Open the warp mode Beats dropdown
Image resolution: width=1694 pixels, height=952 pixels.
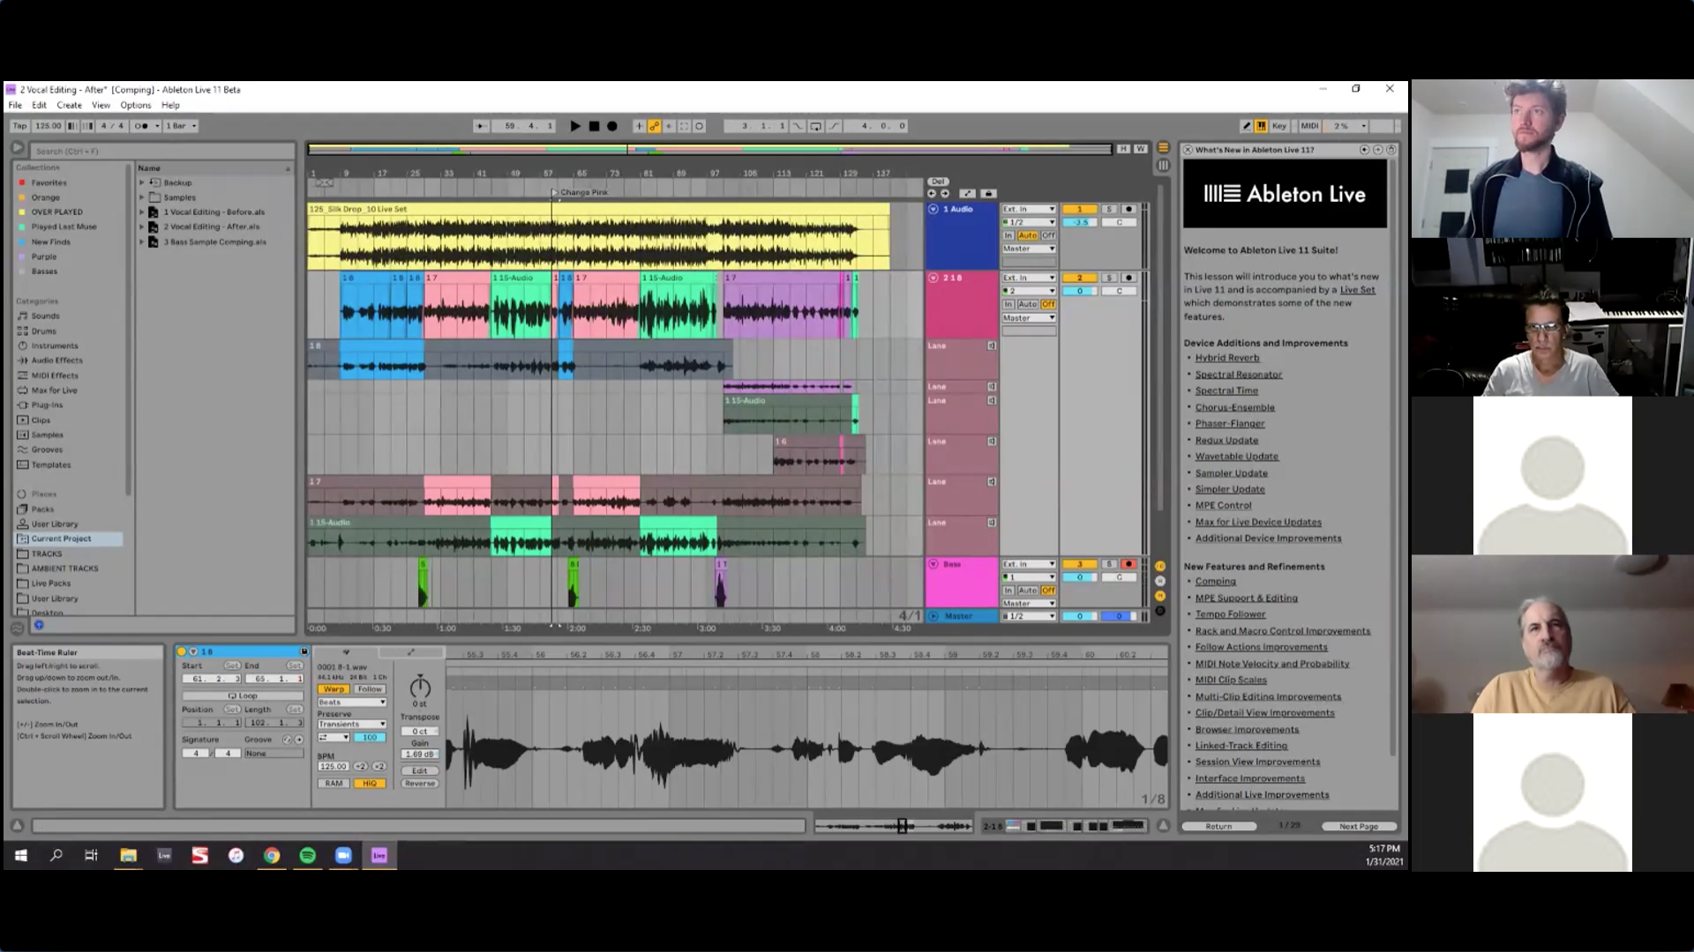point(351,702)
